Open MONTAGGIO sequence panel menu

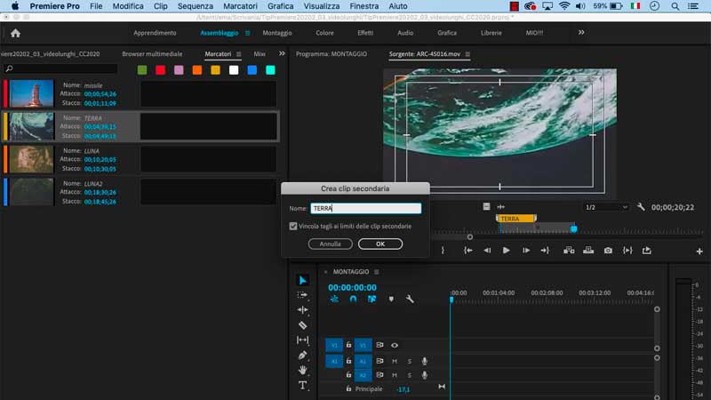tap(376, 272)
